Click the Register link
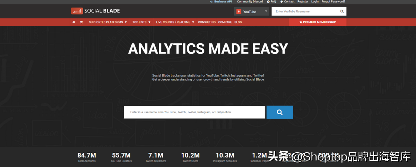 pos(303,2)
